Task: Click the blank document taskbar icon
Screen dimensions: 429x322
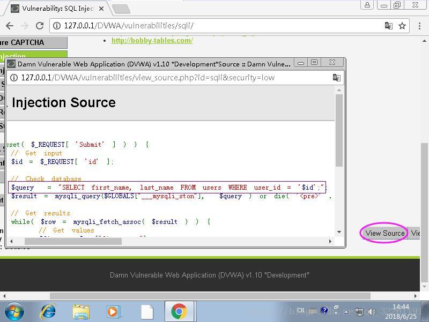Action: pyautogui.click(x=147, y=312)
